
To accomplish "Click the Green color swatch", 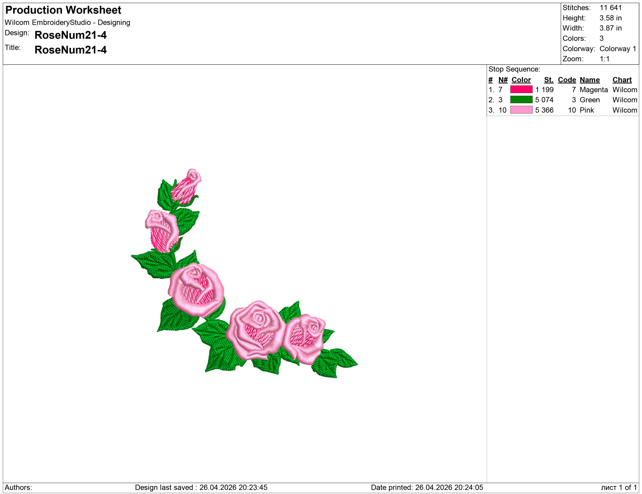I will point(521,100).
